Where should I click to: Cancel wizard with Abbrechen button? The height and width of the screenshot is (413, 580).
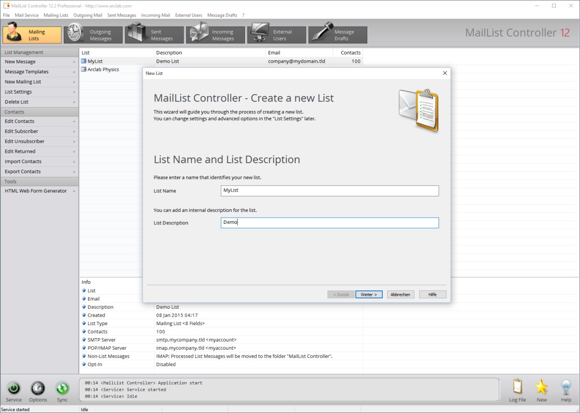(x=400, y=294)
